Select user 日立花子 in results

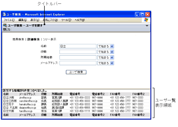pos(9,104)
